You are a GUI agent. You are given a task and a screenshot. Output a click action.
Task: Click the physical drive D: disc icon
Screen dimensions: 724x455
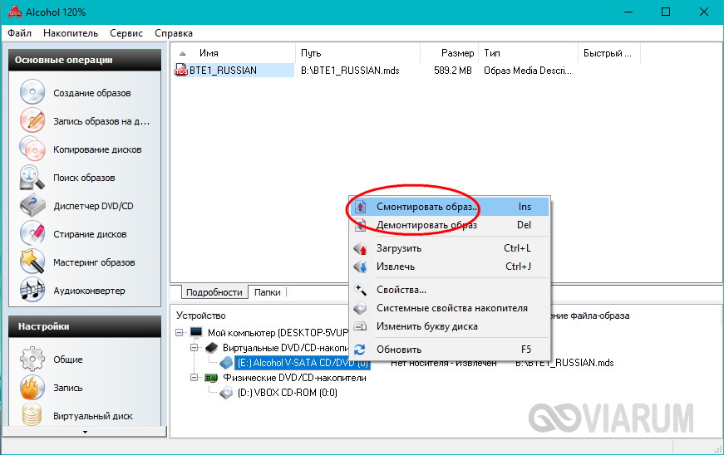click(226, 393)
